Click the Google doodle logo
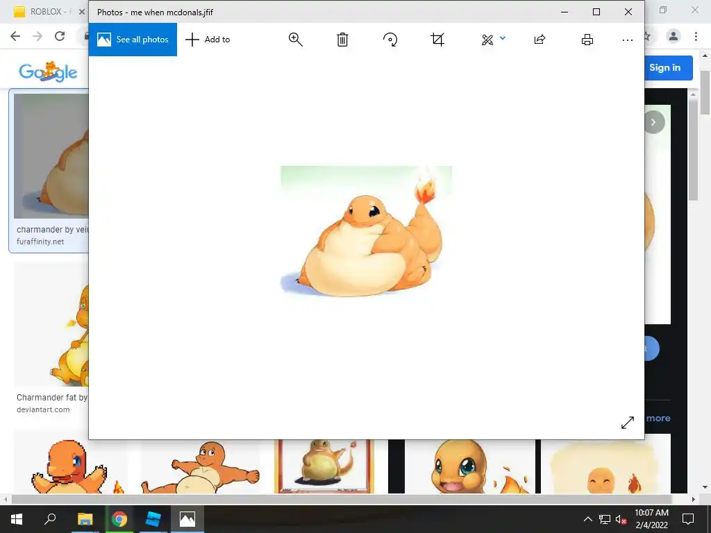The image size is (711, 533). coord(48,71)
